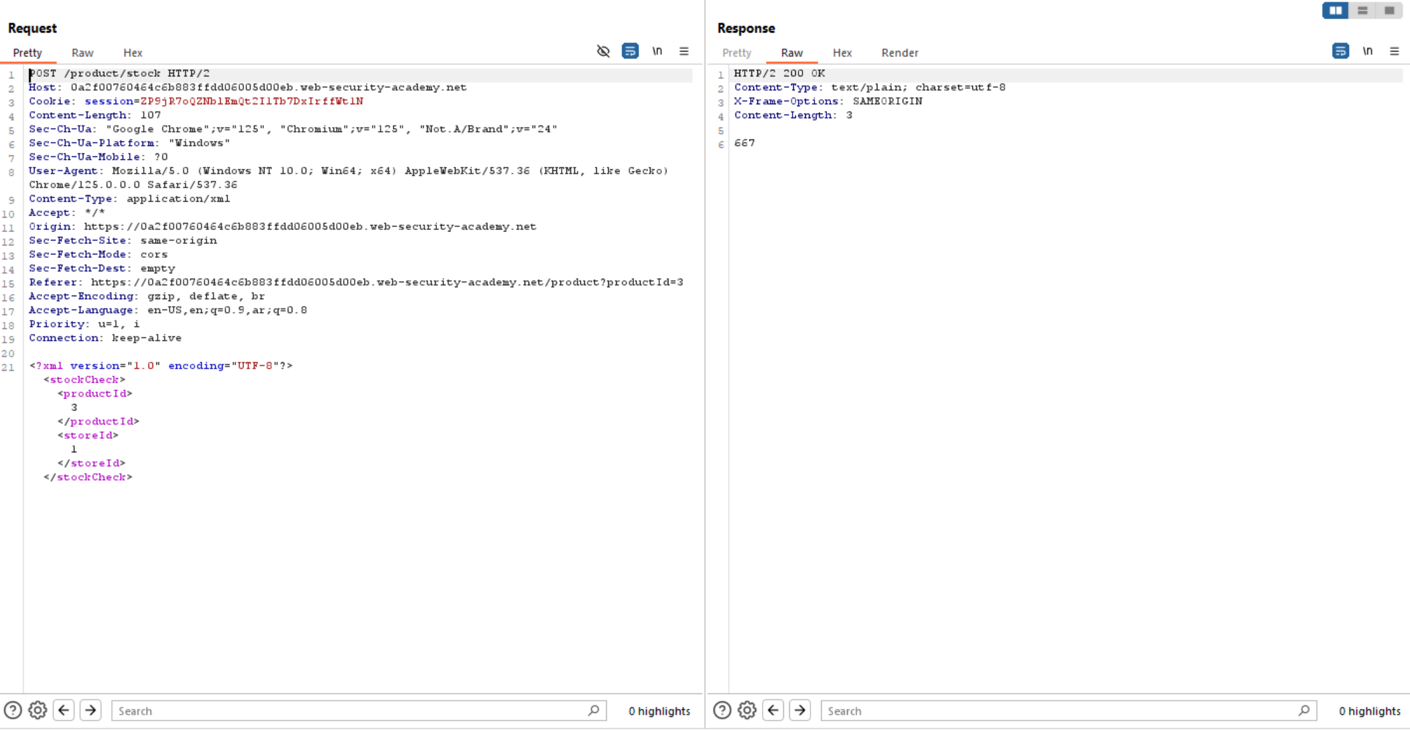Viewport: 1410px width, 730px height.
Task: Click the Accept-Language header line
Action: click(x=168, y=310)
